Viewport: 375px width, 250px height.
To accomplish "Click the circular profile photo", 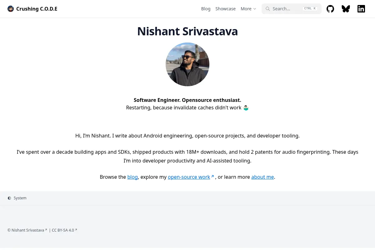I will [x=187, y=64].
